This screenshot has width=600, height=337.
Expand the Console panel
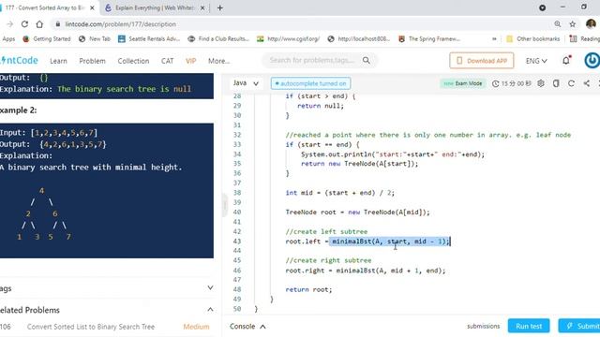point(247,327)
